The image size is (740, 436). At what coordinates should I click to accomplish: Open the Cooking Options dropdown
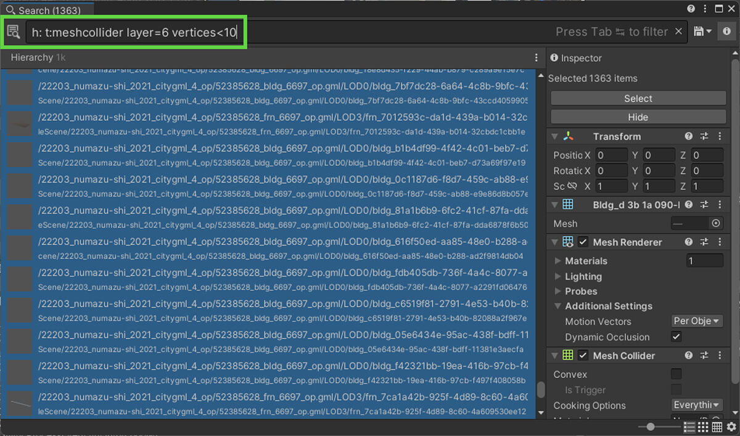(x=696, y=405)
